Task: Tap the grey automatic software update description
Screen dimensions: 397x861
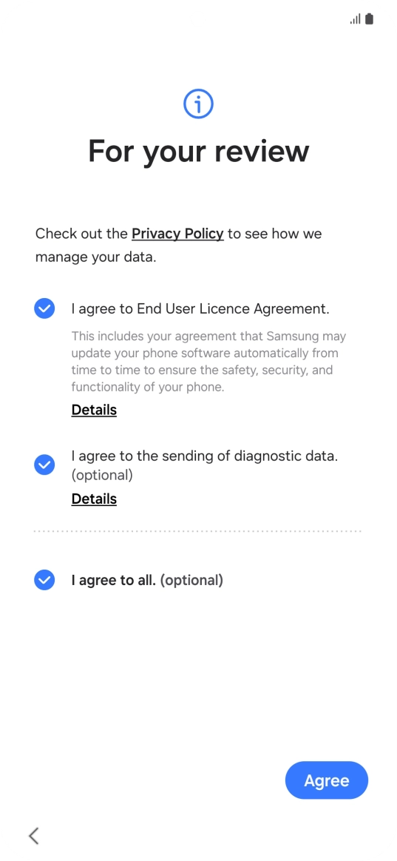Action: click(x=208, y=361)
